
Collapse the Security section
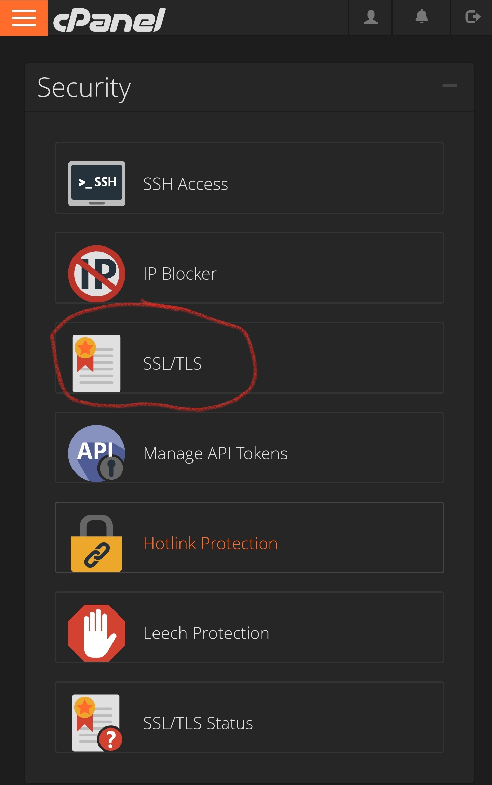450,86
